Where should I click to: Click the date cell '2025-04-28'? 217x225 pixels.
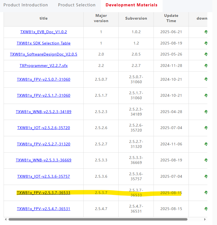pyautogui.click(x=171, y=112)
